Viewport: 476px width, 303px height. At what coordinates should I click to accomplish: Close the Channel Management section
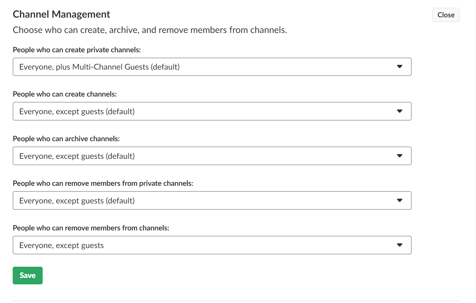click(x=446, y=15)
